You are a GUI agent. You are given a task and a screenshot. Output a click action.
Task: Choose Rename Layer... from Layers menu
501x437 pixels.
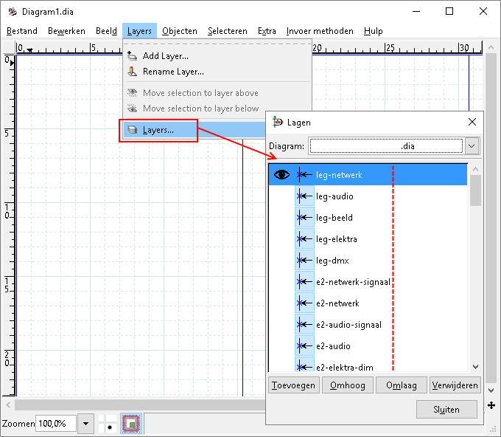[x=217, y=72]
